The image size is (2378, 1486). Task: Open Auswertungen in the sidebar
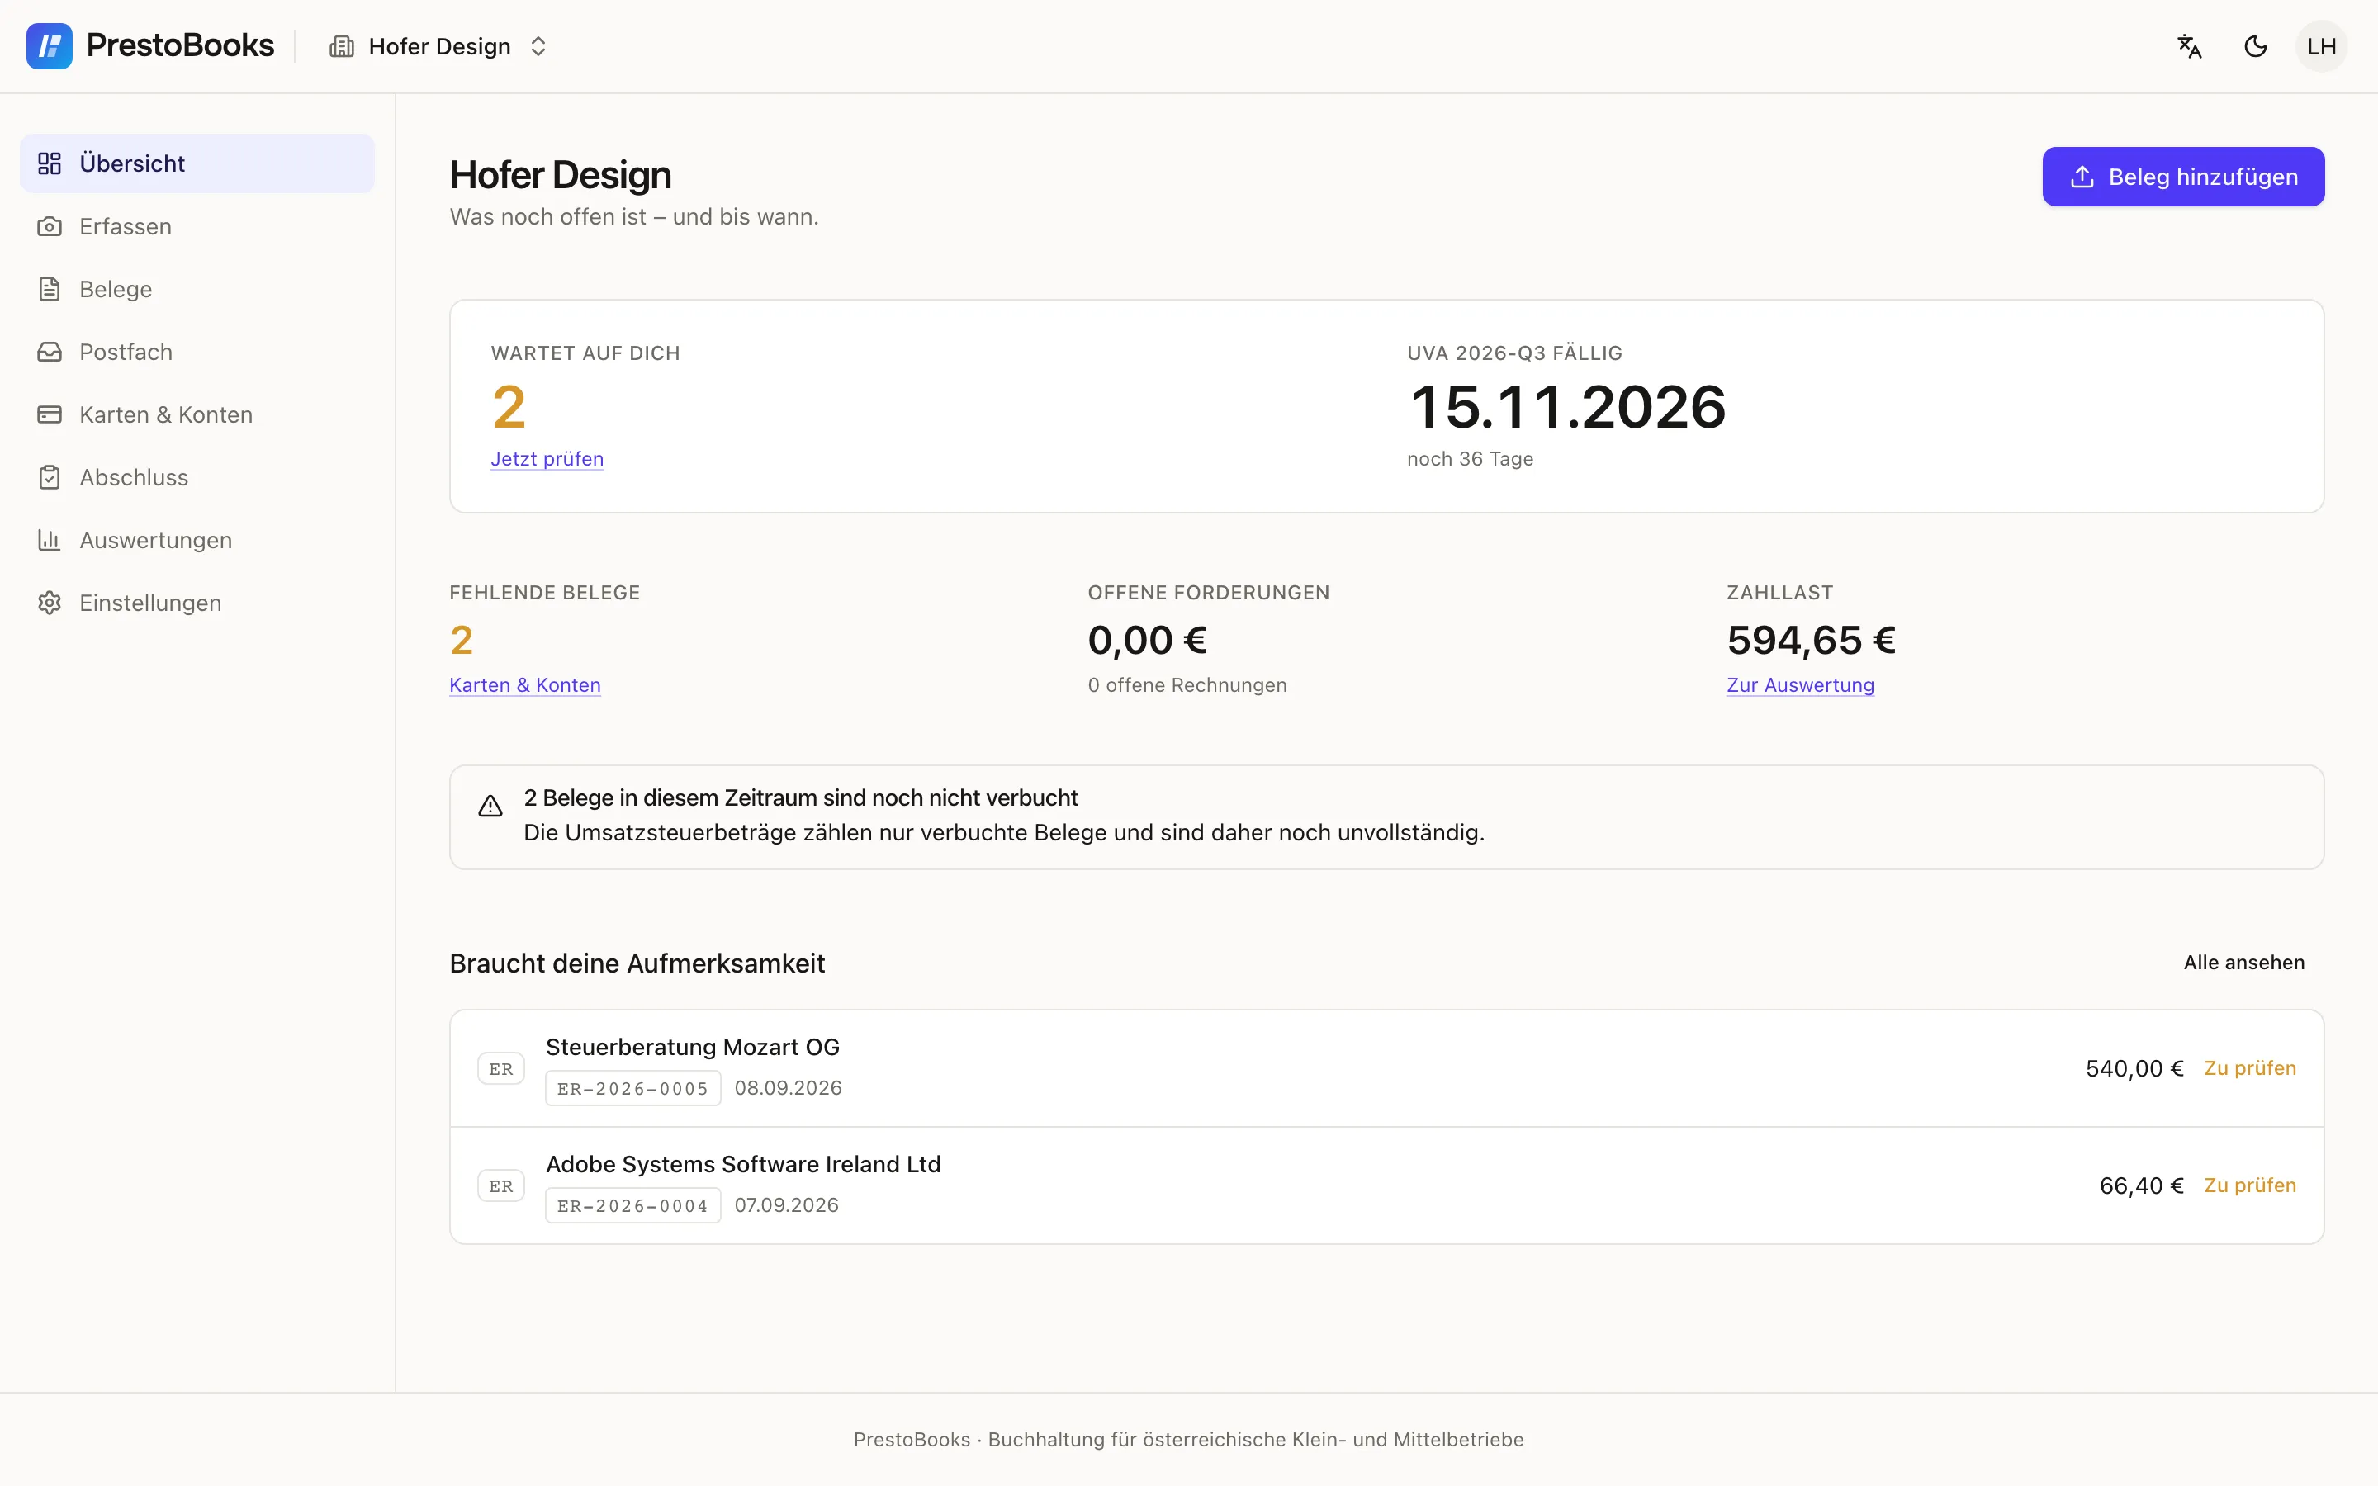197,541
